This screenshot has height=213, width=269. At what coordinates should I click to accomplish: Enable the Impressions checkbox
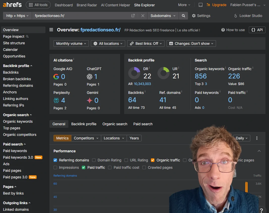point(55,167)
